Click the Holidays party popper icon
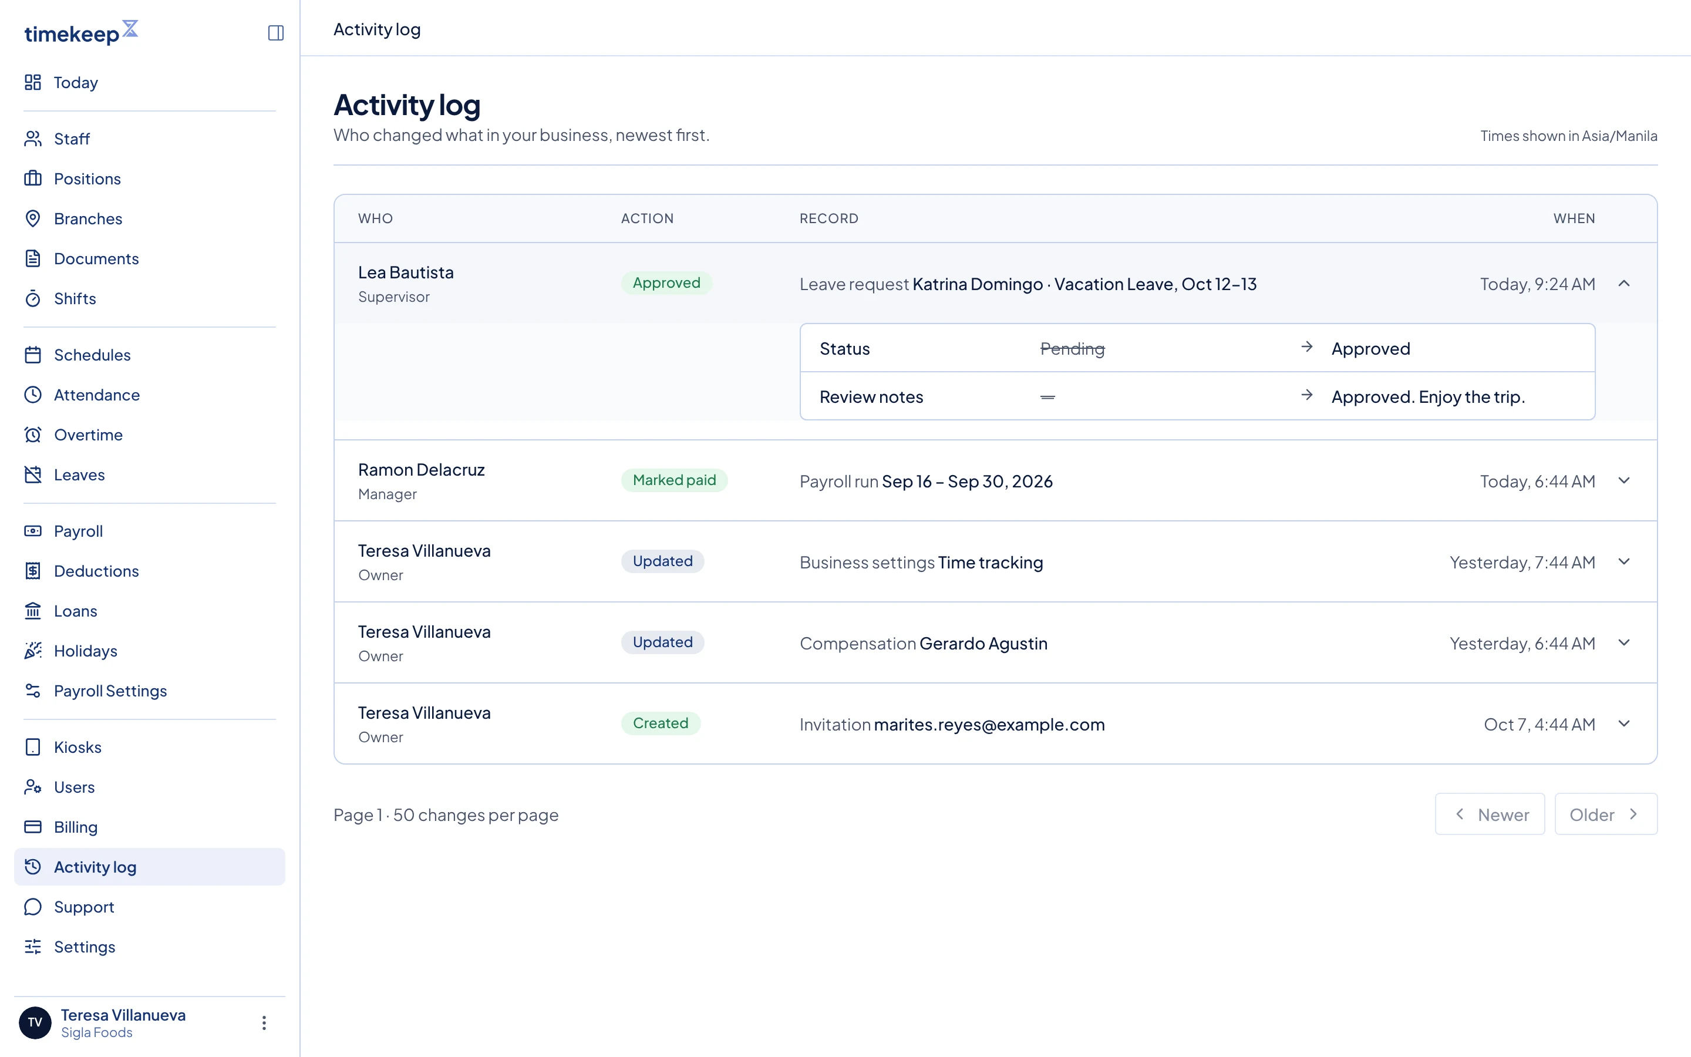Viewport: 1691px width, 1057px height. tap(33, 650)
